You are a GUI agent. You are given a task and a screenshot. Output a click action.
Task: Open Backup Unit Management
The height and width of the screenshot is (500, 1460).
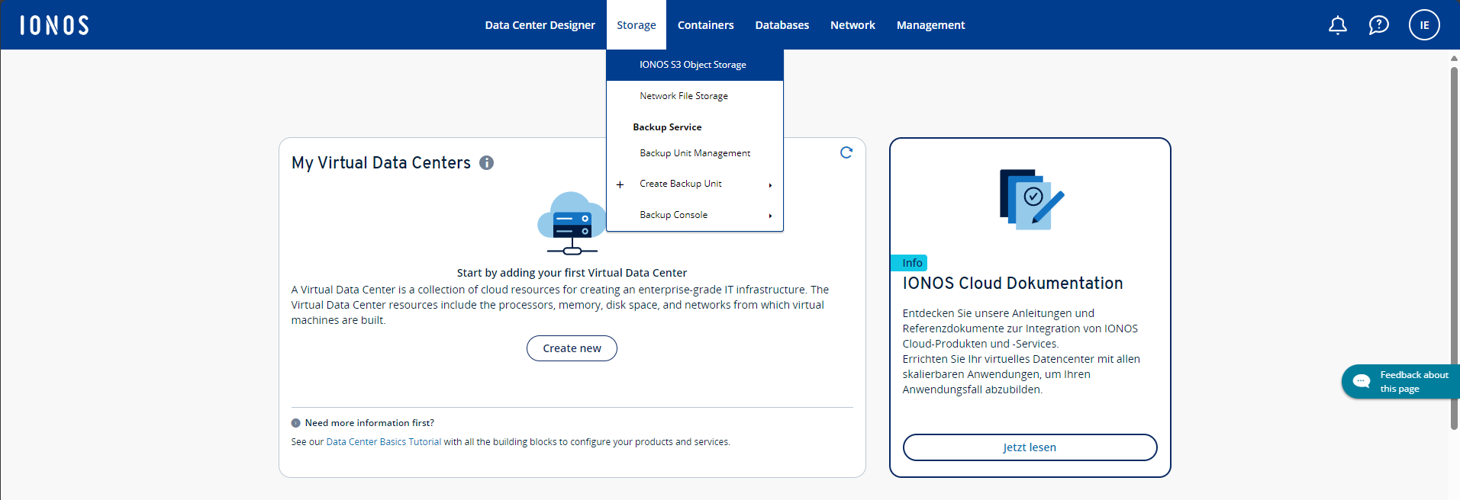(x=695, y=153)
